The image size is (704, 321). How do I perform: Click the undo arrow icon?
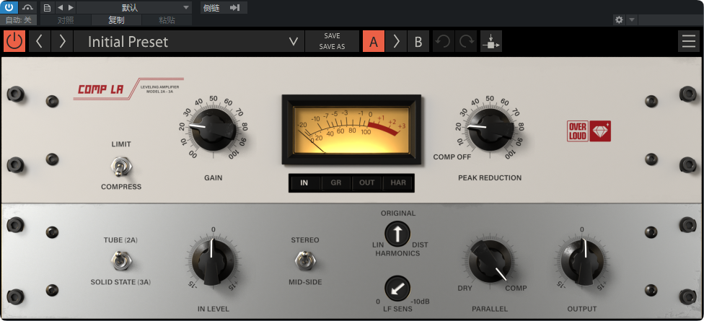(443, 41)
